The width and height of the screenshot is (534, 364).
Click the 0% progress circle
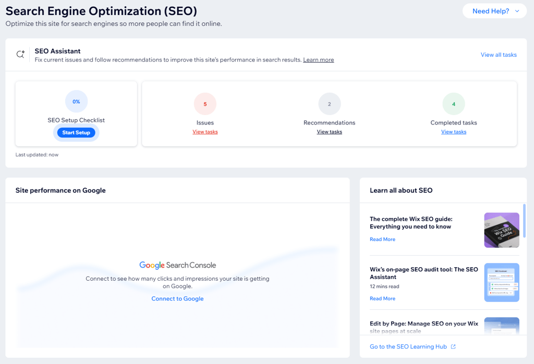(x=76, y=102)
